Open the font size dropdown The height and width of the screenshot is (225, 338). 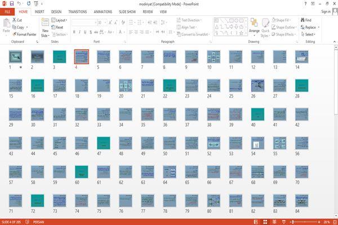(x=105, y=23)
